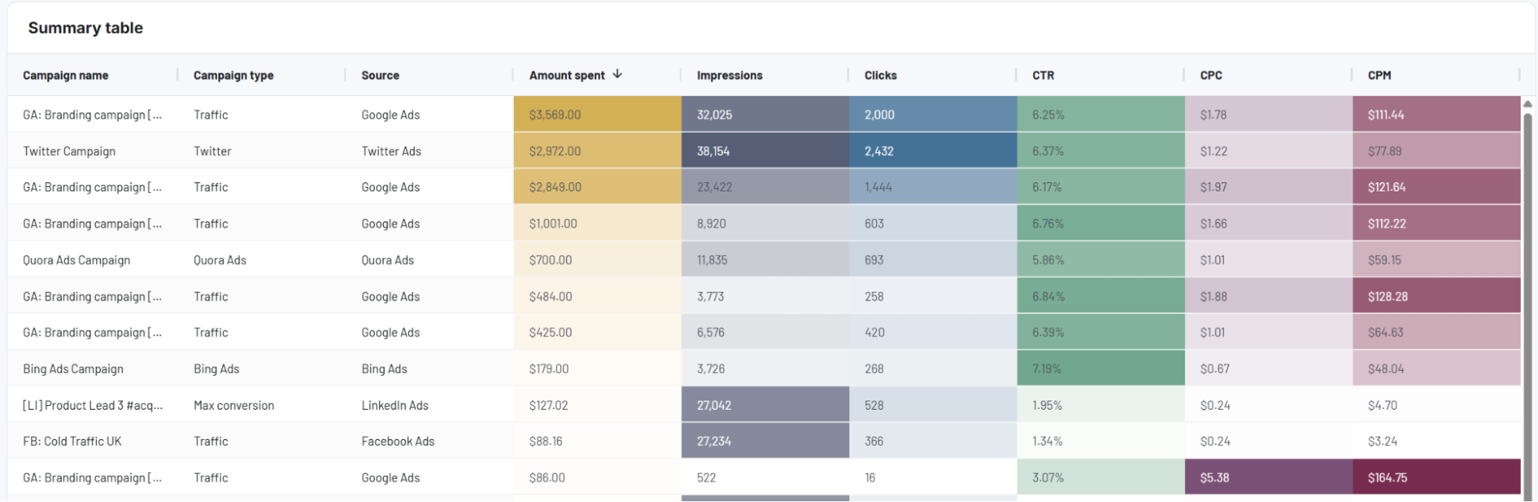Select the FB: Cold Traffic UK cell
Screen dimensions: 1538x502
(93, 441)
